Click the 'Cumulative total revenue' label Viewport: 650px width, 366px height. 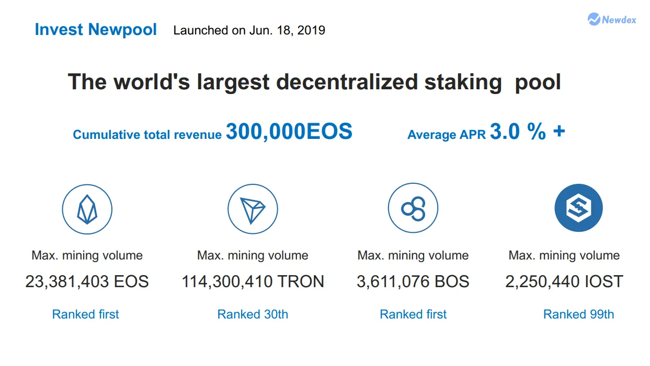pos(147,135)
